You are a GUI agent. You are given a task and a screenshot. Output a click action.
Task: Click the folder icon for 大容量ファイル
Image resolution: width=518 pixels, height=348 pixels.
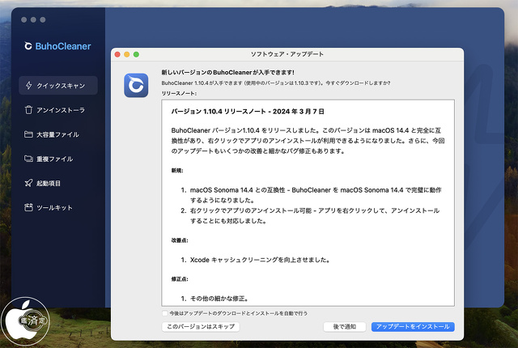(28, 134)
